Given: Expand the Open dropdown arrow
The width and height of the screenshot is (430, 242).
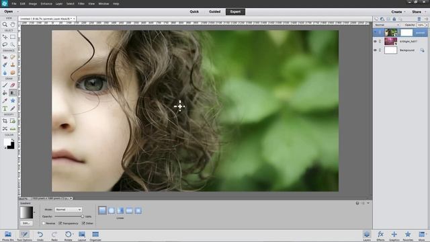Looking at the screenshot, I should (18, 12).
